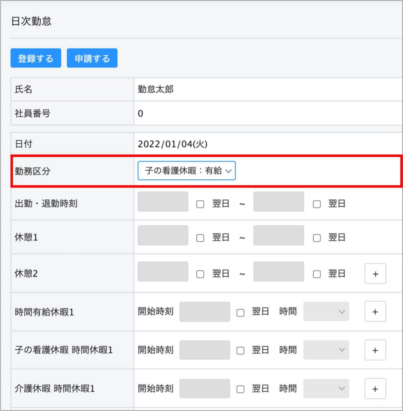Check the second 翌日 checkbox in 出勤・退勤時刻 row
The height and width of the screenshot is (411, 403).
(x=317, y=204)
